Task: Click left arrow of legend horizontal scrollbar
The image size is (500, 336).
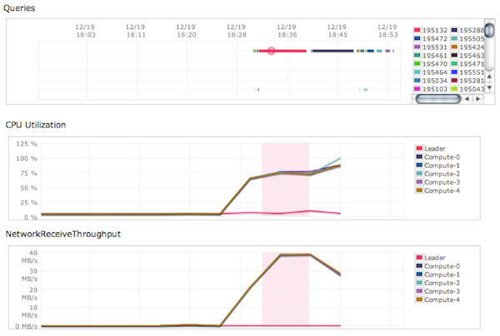Action: (467, 99)
